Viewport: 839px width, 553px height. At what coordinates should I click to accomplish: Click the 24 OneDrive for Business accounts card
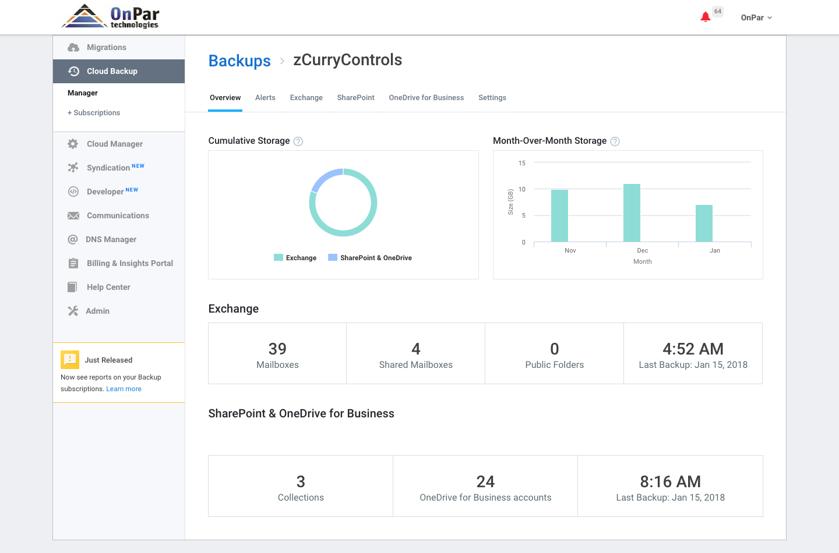point(485,486)
